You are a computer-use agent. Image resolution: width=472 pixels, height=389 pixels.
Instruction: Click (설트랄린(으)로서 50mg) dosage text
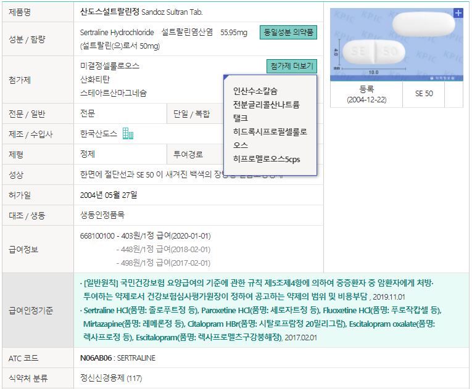[120, 46]
